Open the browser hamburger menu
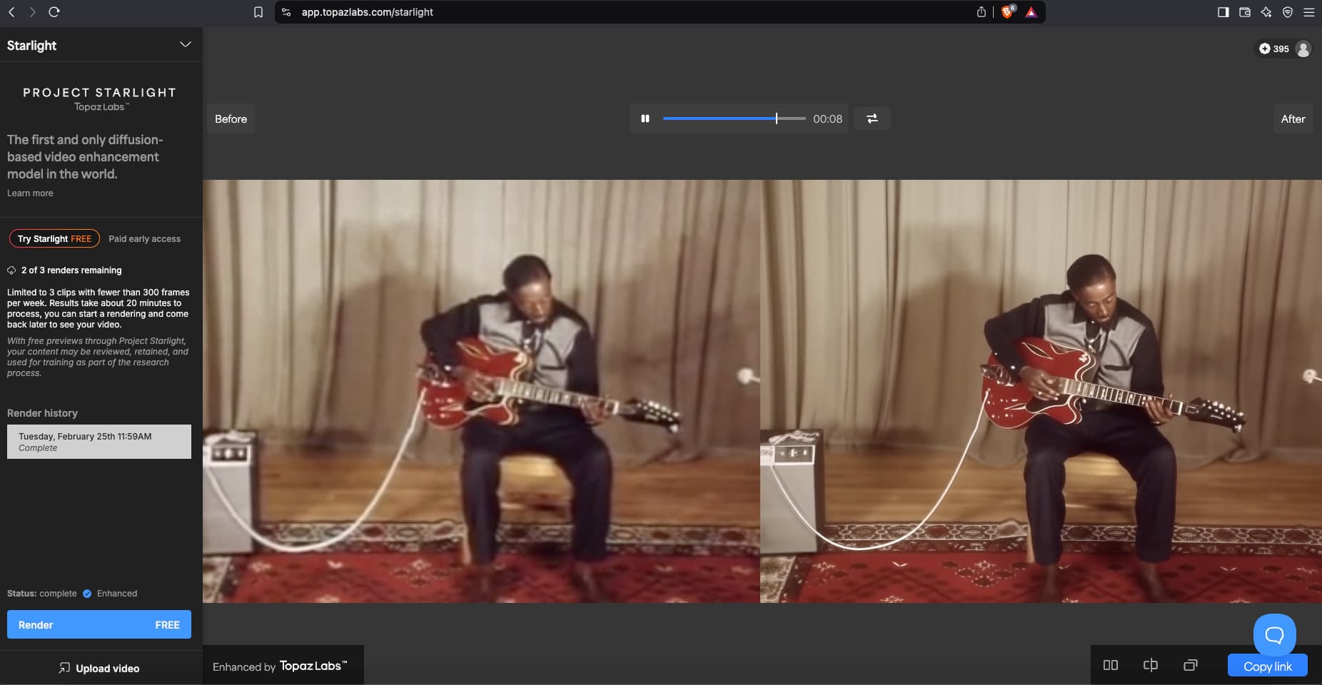 [1308, 12]
